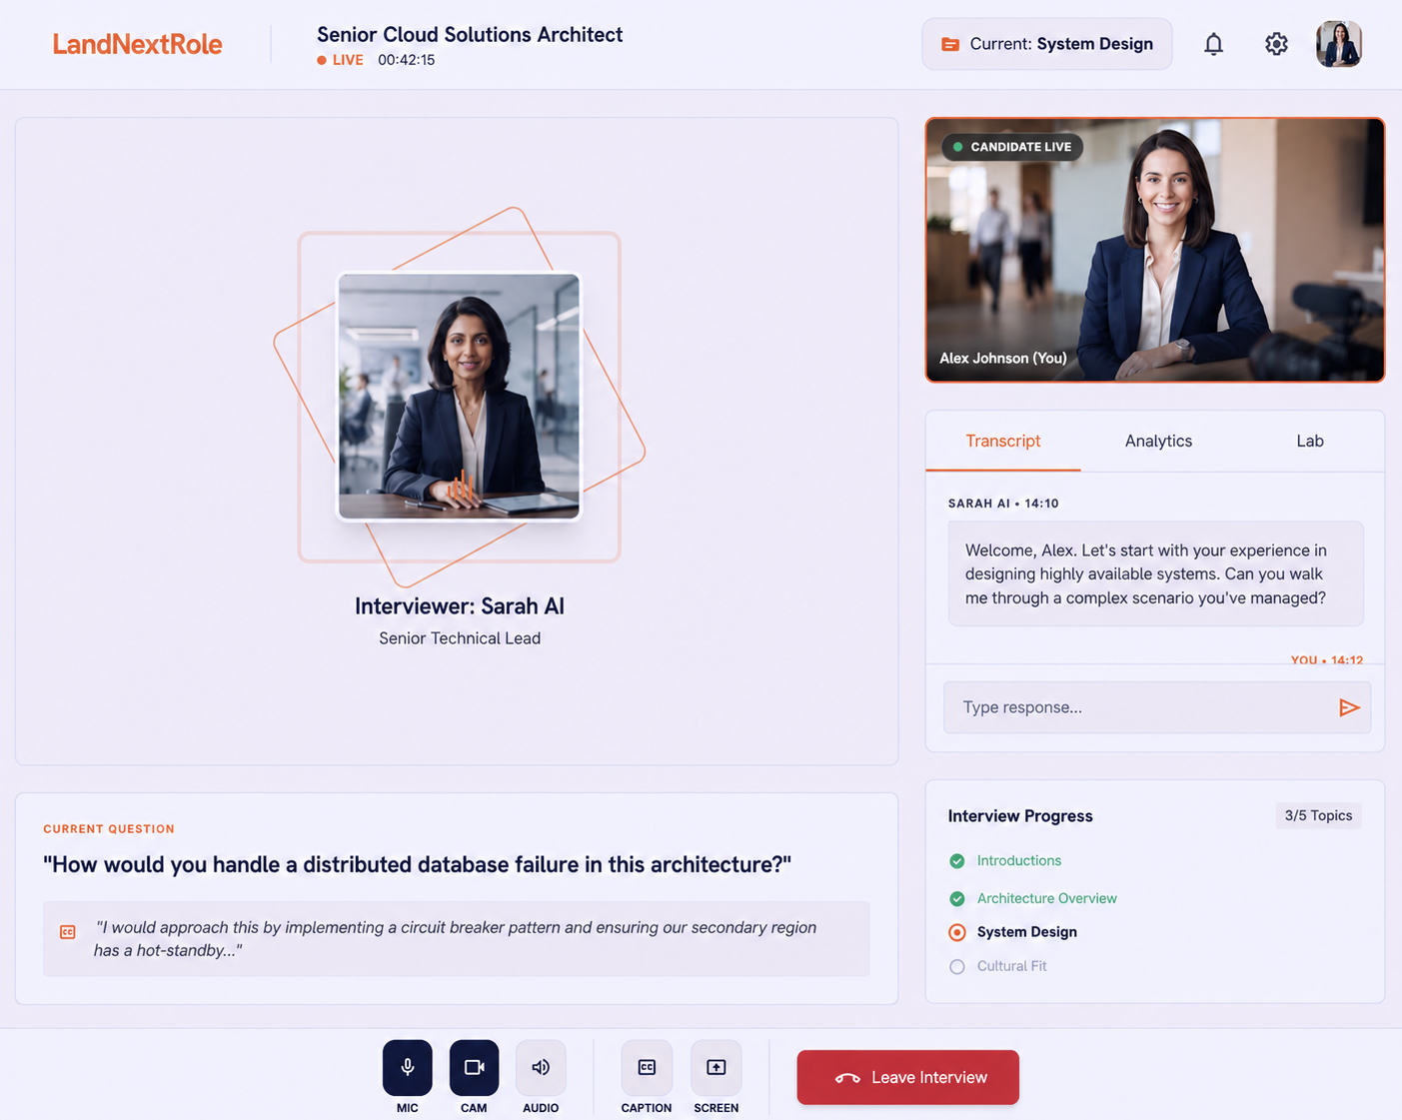
Task: Open notifications bell
Action: [x=1213, y=44]
